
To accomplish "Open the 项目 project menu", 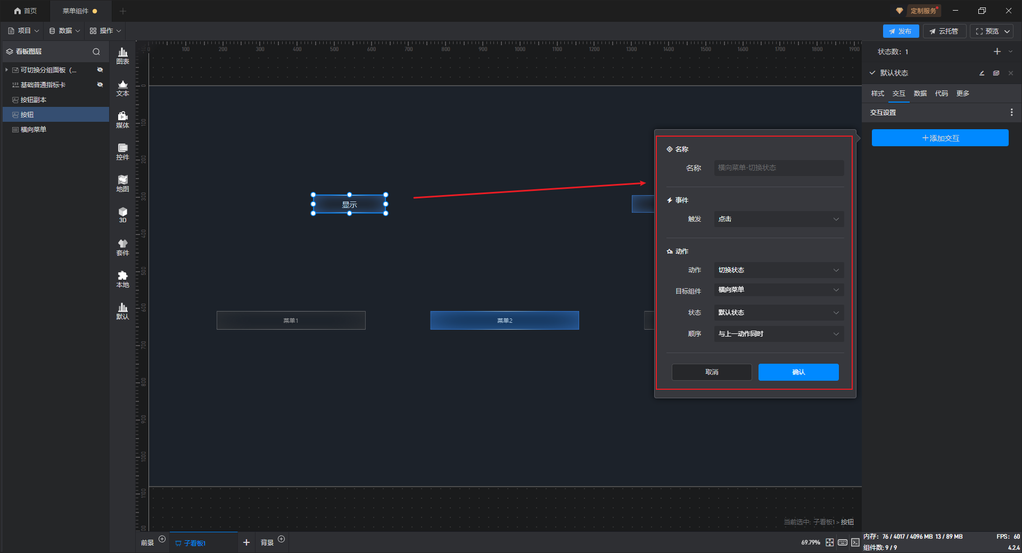I will tap(24, 31).
